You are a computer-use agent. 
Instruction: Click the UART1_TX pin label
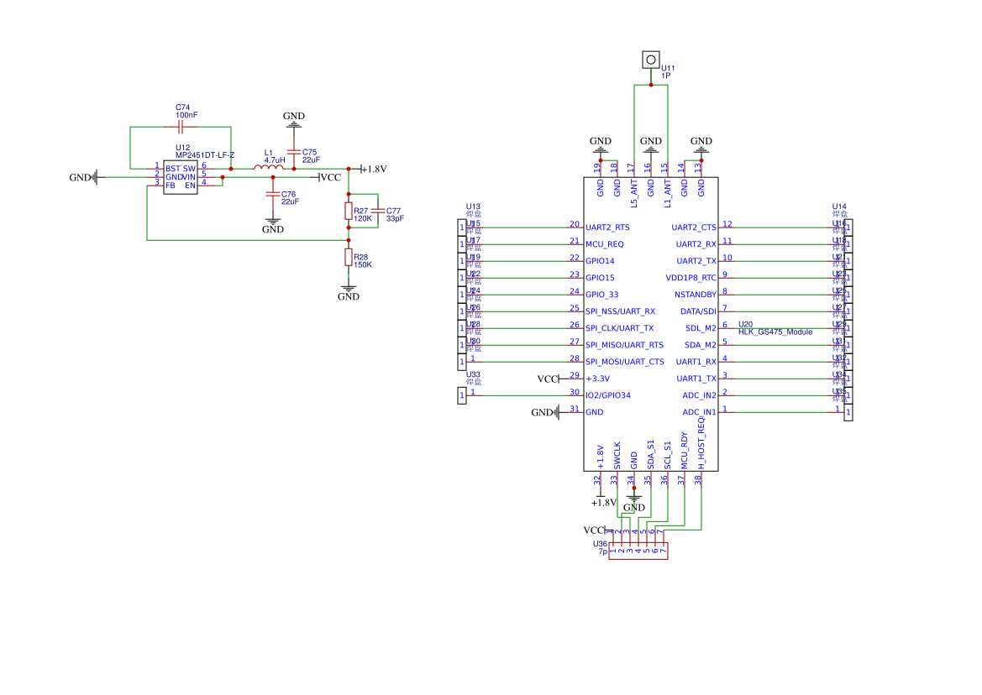point(696,379)
